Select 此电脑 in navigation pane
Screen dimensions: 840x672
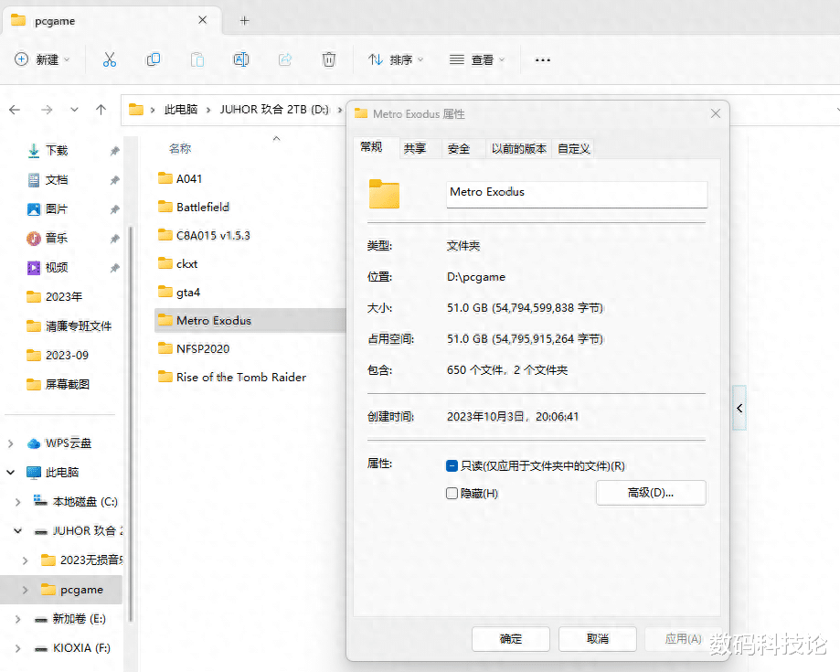point(61,472)
